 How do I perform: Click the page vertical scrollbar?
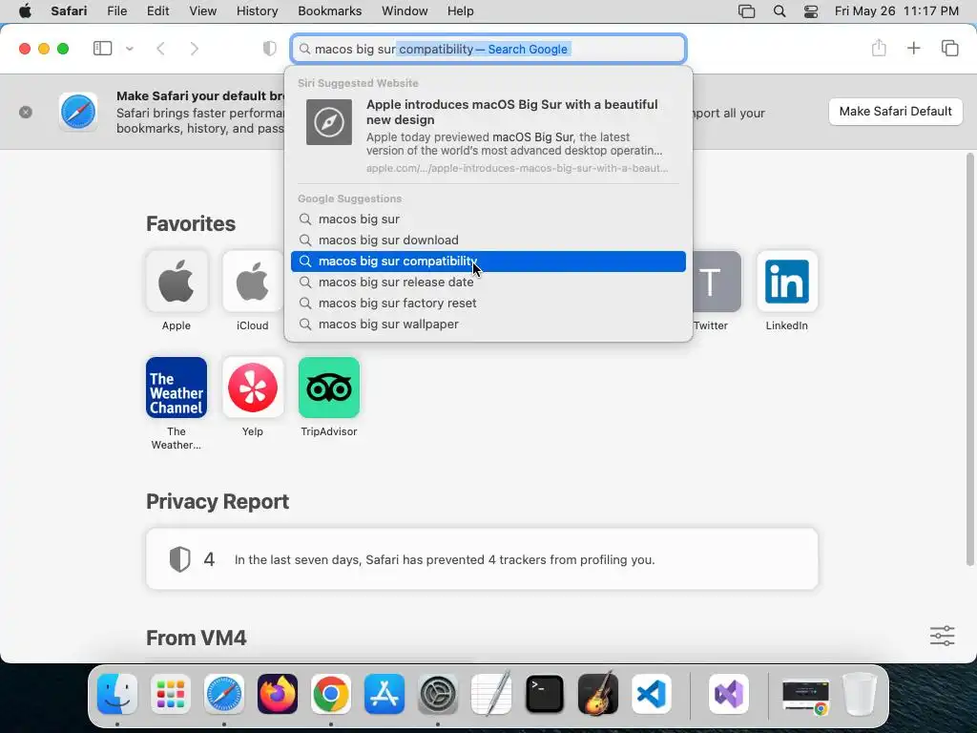[x=970, y=360]
